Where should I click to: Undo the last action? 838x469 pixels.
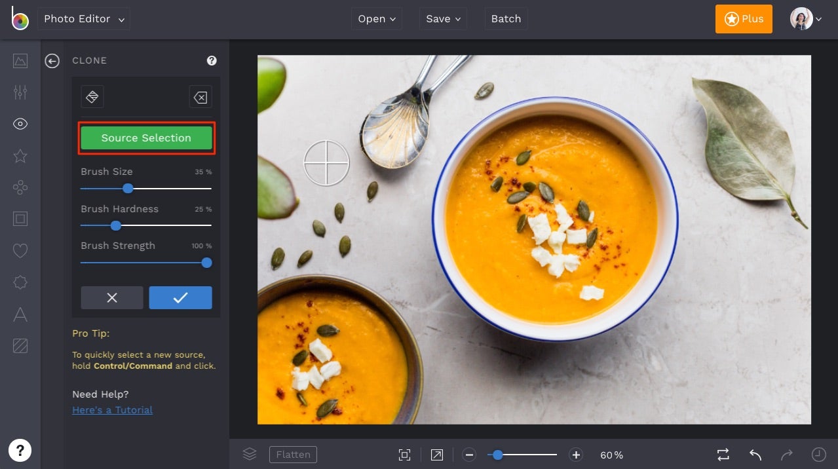(755, 454)
